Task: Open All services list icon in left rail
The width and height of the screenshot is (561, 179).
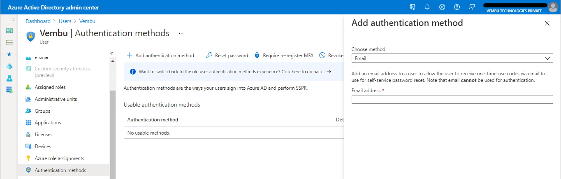Action: pos(9,42)
